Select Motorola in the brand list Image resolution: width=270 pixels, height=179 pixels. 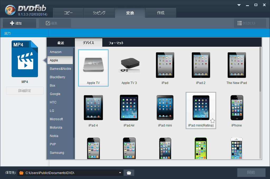click(x=60, y=127)
